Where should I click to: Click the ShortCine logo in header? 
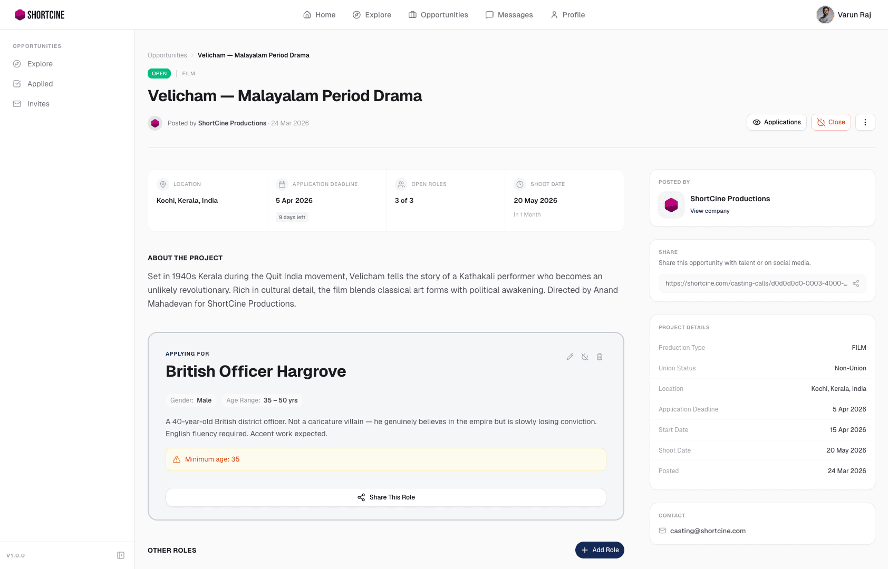tap(40, 15)
